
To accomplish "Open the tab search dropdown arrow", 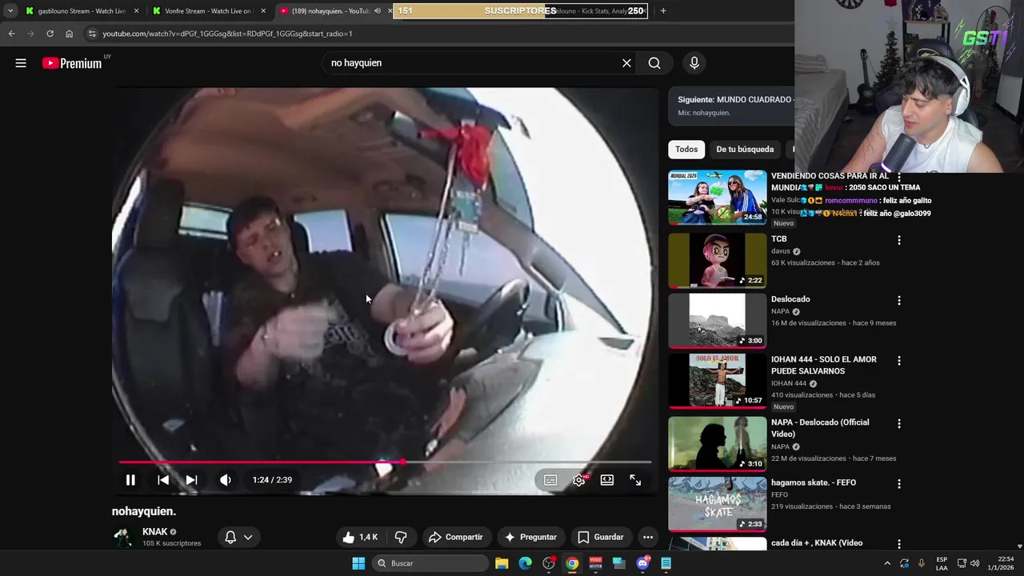I will [x=10, y=11].
